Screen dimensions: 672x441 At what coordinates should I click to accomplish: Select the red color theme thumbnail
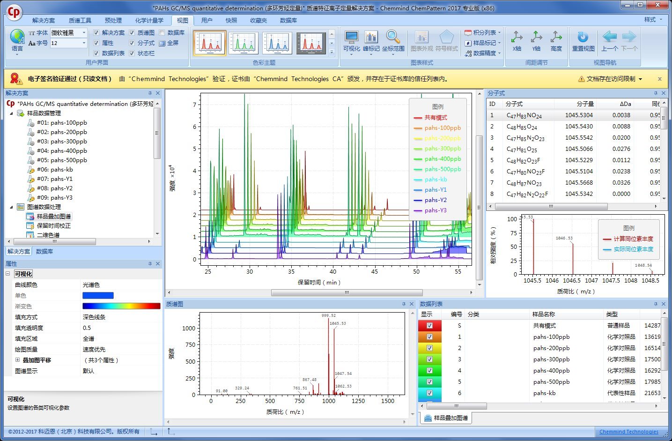210,43
